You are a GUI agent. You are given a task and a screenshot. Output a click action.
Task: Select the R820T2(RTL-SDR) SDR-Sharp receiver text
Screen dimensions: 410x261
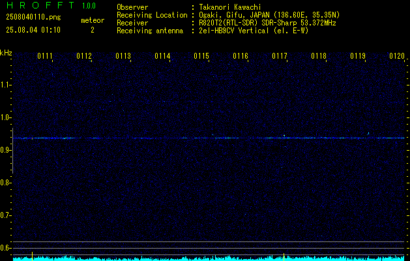pos(267,23)
